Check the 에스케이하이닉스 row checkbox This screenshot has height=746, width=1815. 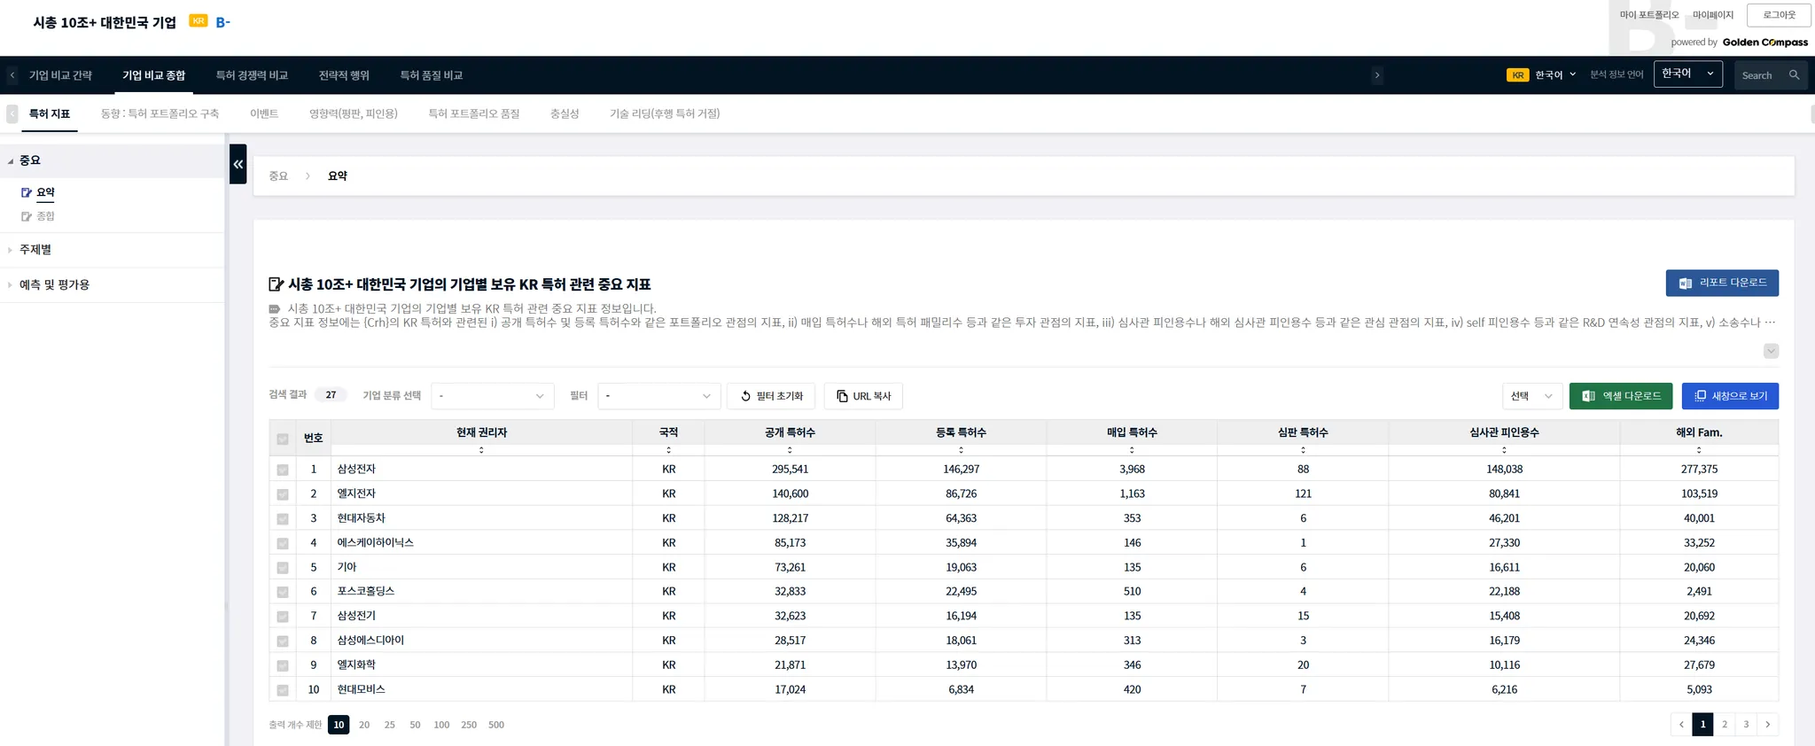click(x=283, y=543)
